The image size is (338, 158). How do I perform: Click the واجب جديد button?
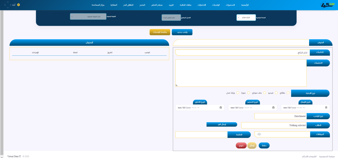[x=183, y=32]
